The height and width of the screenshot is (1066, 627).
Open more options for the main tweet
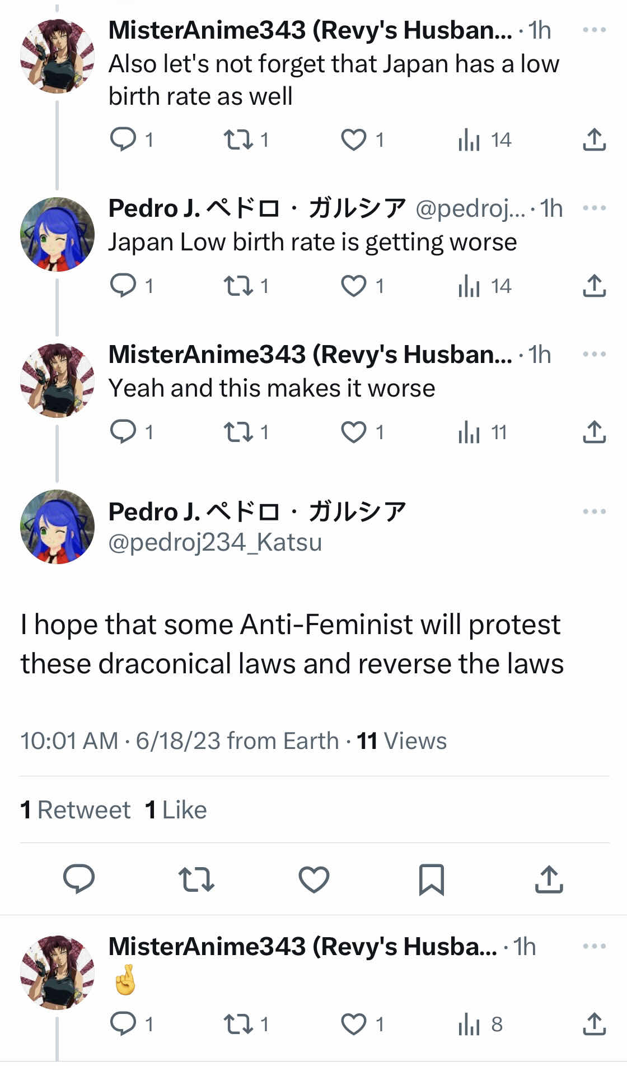click(x=594, y=511)
